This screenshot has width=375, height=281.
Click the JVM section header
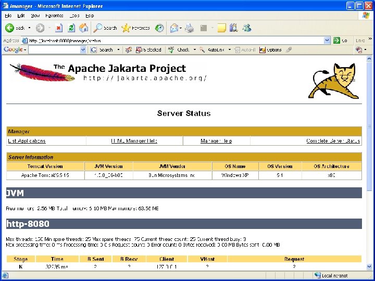coord(184,193)
